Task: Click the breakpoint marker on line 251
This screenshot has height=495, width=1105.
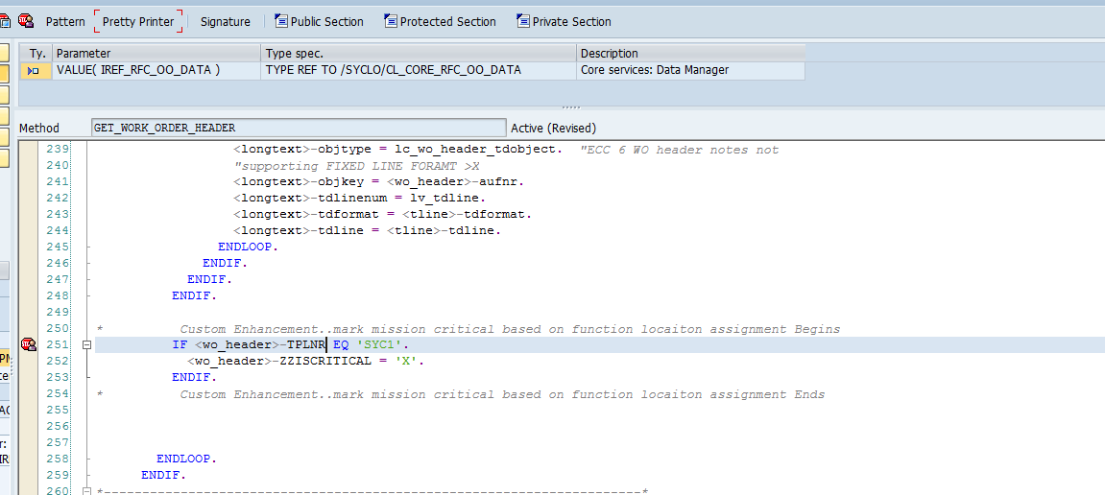Action: tap(28, 344)
